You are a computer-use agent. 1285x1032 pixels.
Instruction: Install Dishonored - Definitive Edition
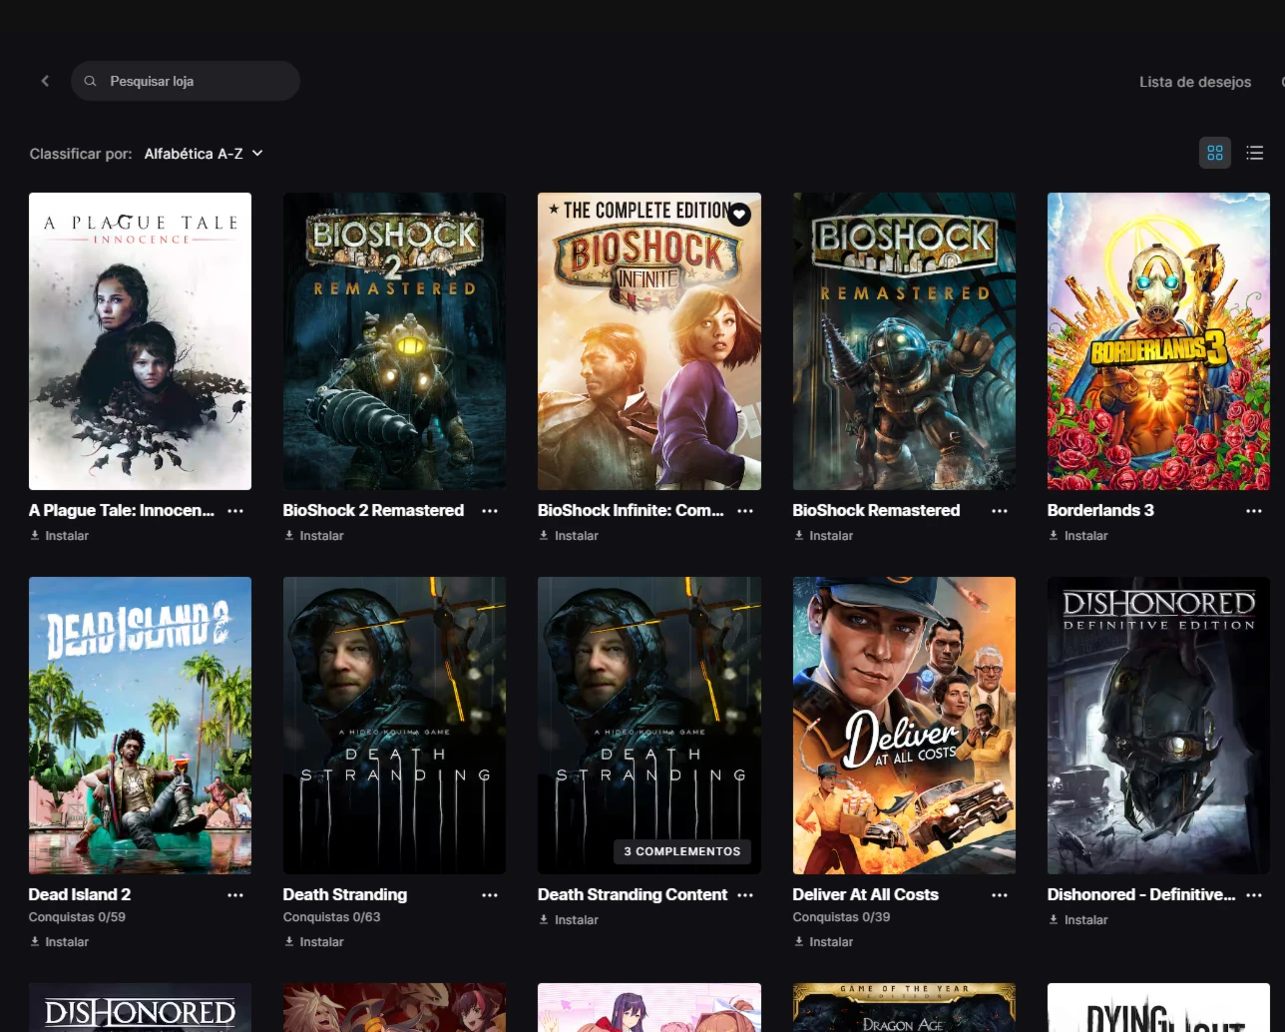click(x=1077, y=920)
